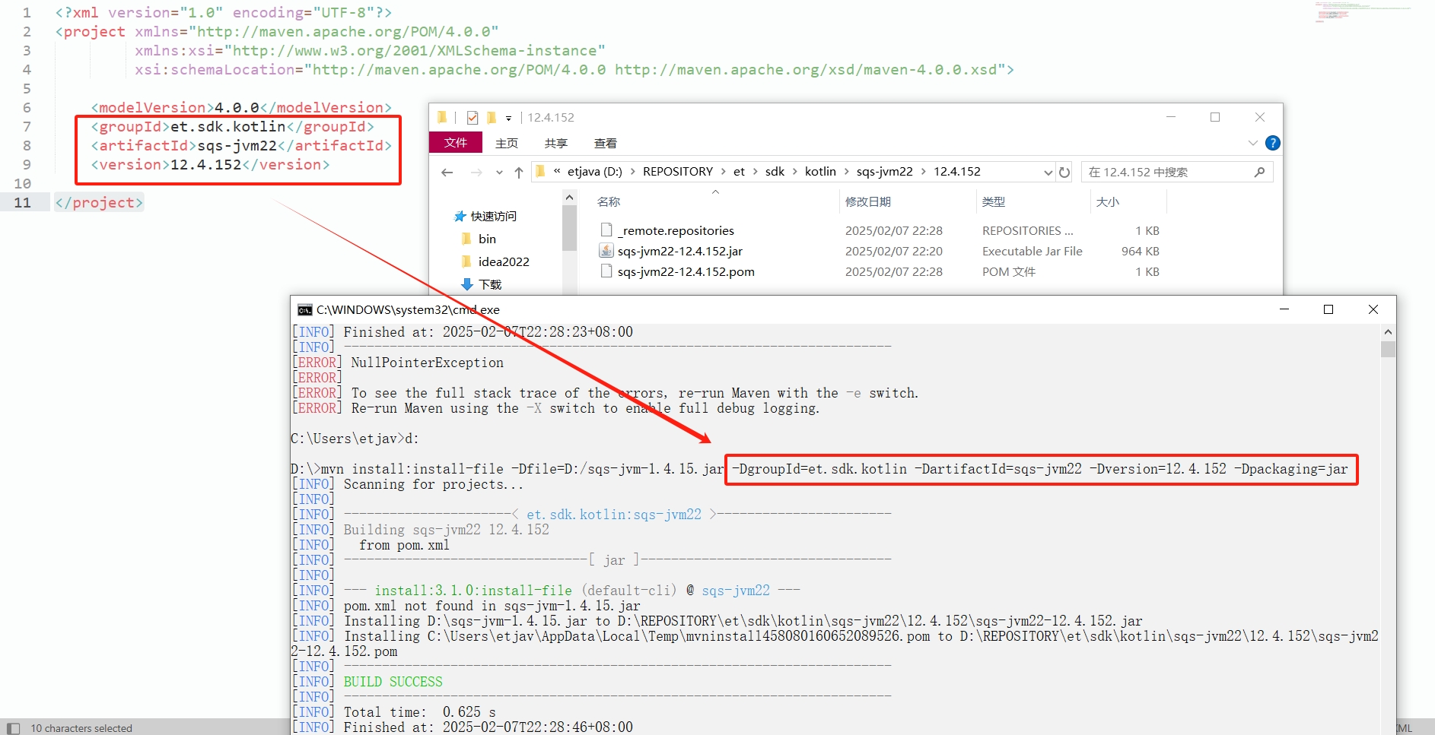This screenshot has width=1435, height=735.
Task: Select the sqs-jvm22-12.4.152.jar file icon
Action: click(606, 251)
